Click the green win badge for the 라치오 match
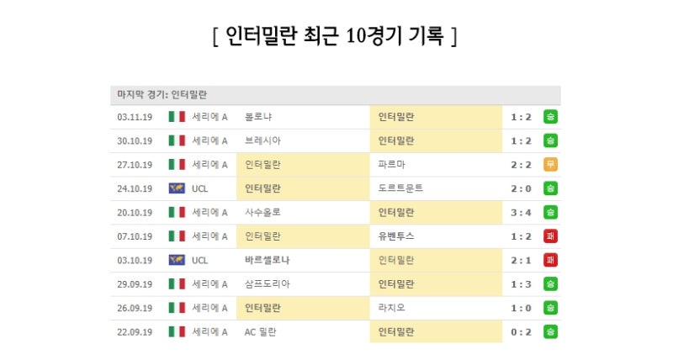Image resolution: width=673 pixels, height=360 pixels. tap(551, 309)
